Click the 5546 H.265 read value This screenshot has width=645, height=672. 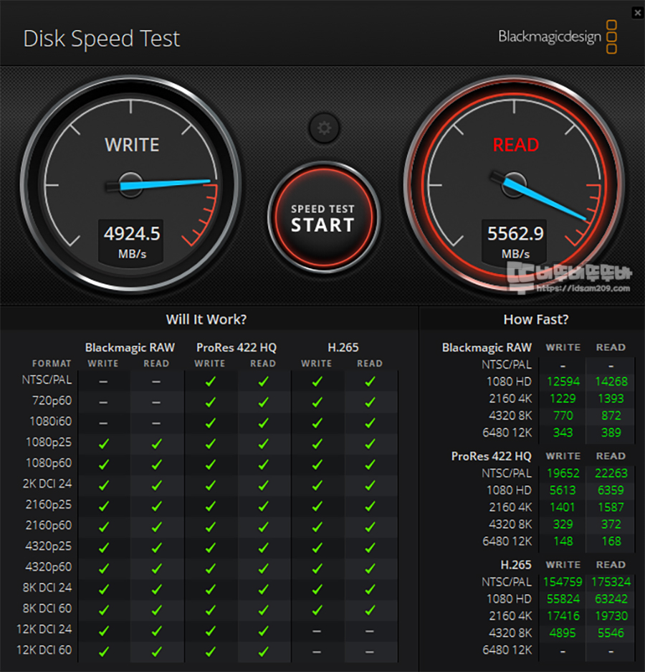[611, 633]
